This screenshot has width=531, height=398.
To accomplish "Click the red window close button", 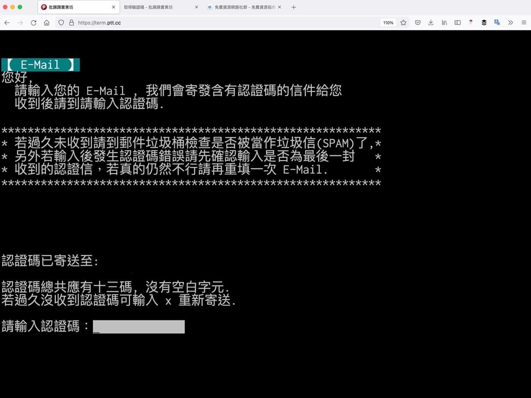I will (5, 7).
